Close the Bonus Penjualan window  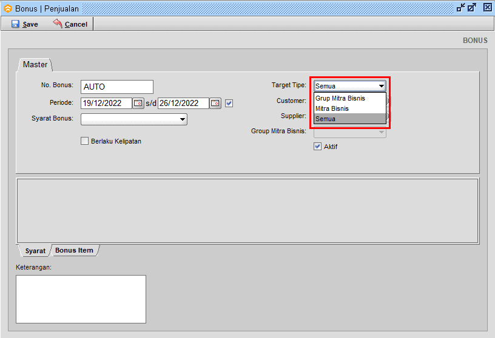(487, 8)
